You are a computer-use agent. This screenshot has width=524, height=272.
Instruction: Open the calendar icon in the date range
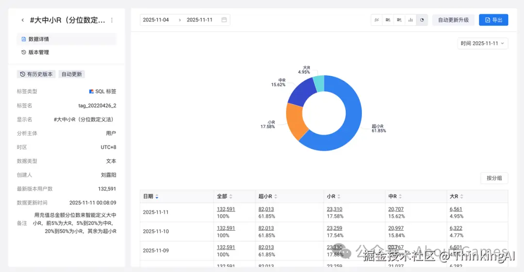(224, 20)
